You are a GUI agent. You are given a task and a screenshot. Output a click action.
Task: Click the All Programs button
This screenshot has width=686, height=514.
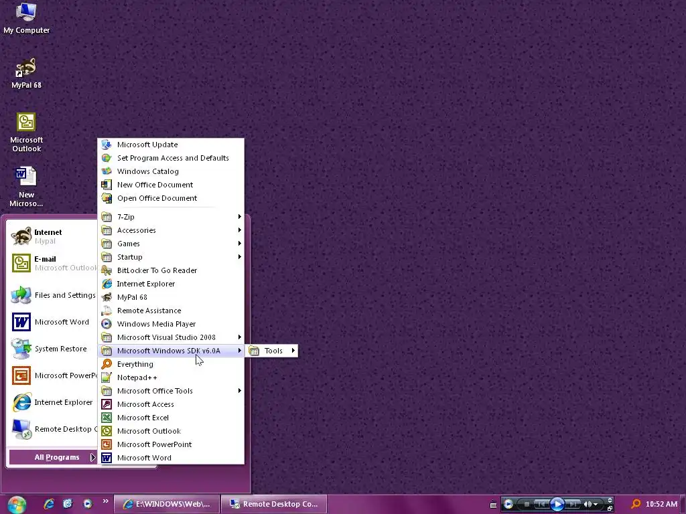[53, 457]
